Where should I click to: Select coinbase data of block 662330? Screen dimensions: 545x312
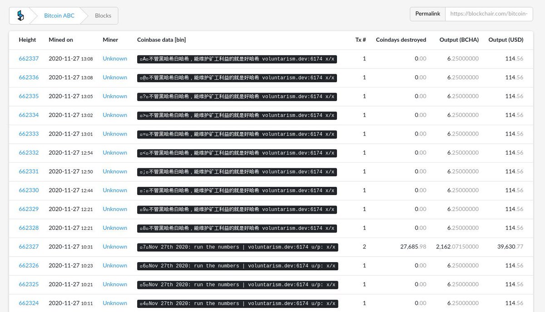click(237, 190)
